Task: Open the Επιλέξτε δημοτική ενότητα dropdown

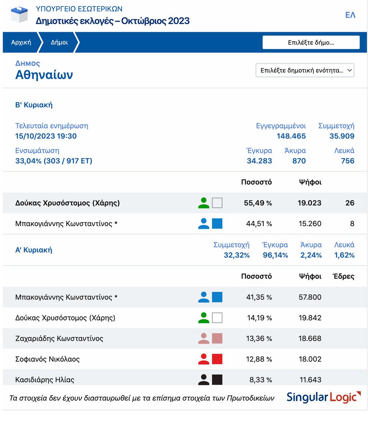Action: coord(305,70)
